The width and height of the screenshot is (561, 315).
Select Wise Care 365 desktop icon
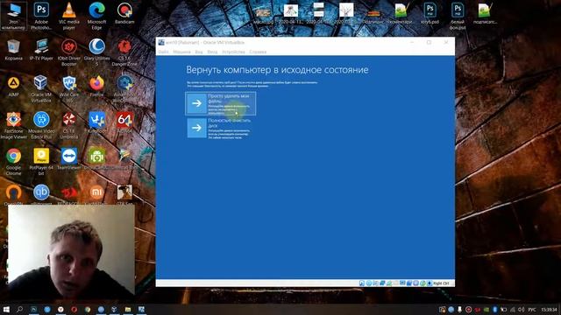pyautogui.click(x=69, y=89)
